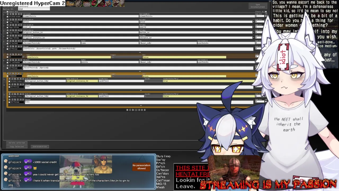Click move-down arrow on Get Global Variable row
Screen dimensions: 339x191
coord(21,14)
